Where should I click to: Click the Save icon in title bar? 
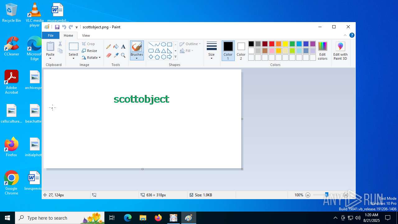point(57,27)
